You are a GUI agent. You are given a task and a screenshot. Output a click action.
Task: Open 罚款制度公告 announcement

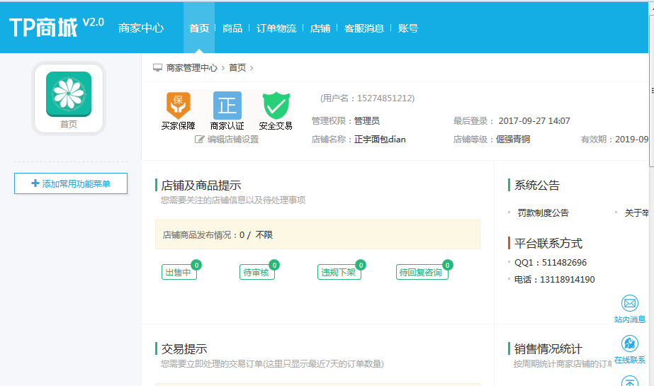tap(543, 212)
